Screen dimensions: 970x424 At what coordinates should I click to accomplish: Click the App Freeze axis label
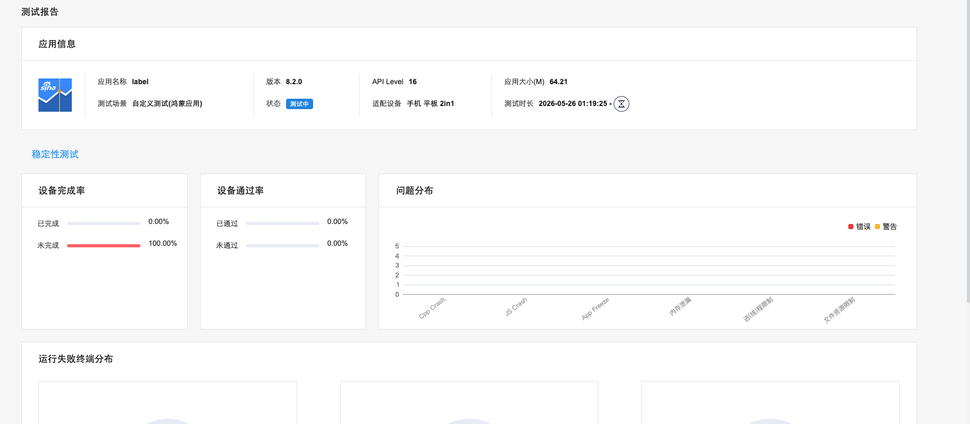tap(596, 309)
